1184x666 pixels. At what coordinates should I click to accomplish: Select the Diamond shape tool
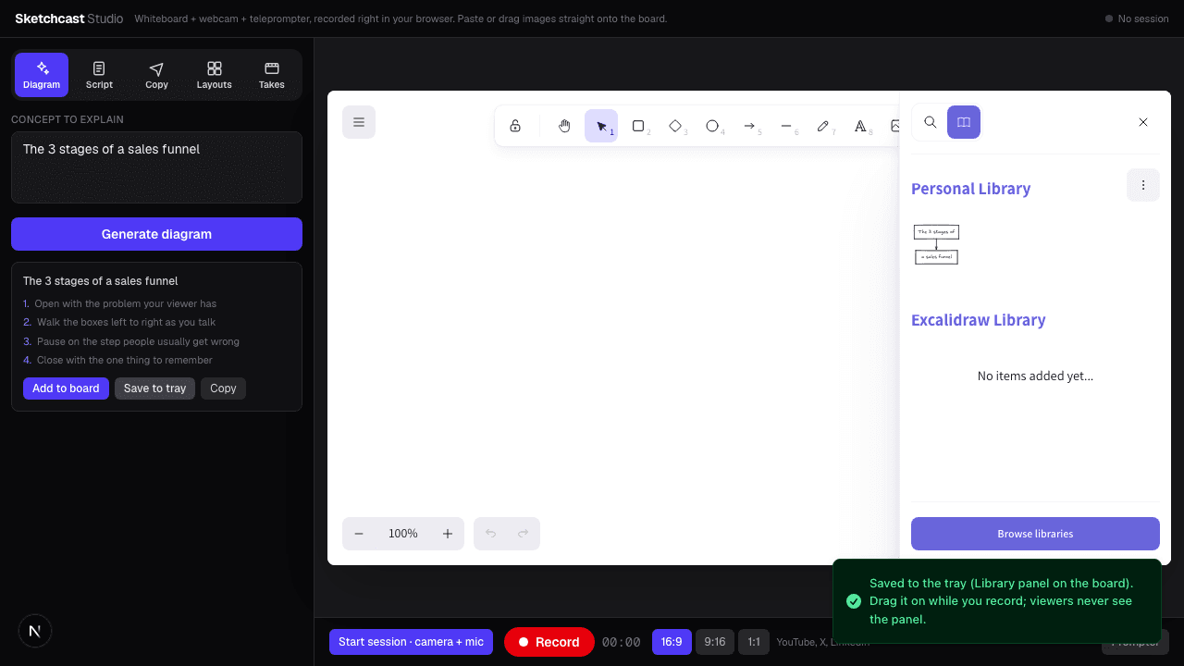pos(675,126)
